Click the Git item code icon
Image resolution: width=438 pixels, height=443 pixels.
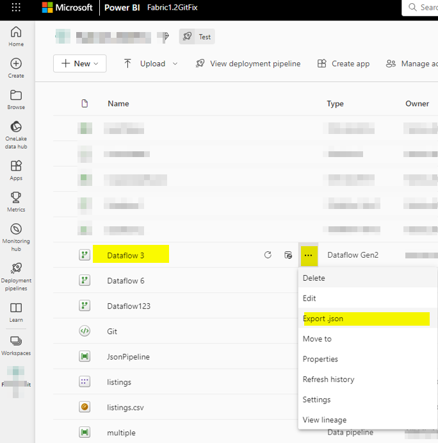(85, 331)
